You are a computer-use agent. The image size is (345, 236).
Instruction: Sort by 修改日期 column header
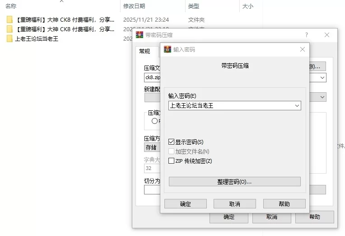click(x=134, y=6)
